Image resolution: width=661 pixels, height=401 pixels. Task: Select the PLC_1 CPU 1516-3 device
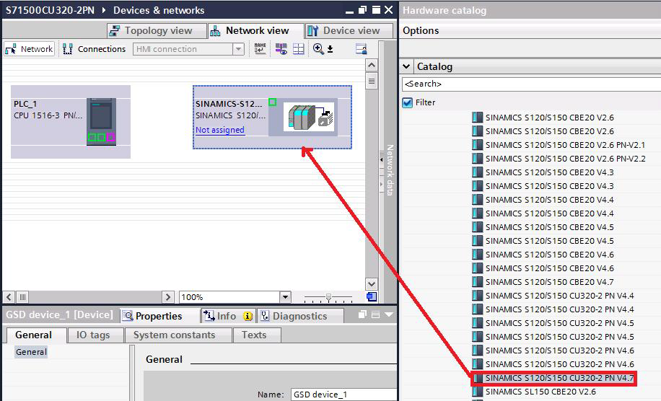(x=71, y=122)
